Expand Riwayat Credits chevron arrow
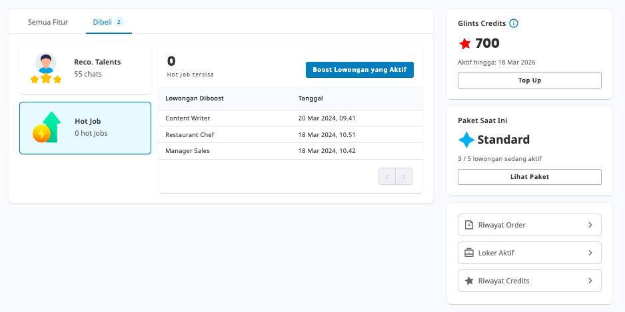This screenshot has height=312, width=625. point(590,281)
